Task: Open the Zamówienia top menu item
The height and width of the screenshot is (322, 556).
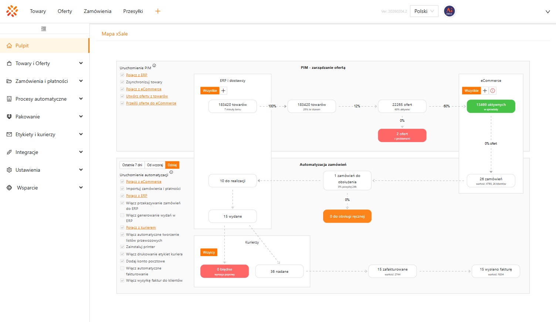Action: (x=98, y=11)
